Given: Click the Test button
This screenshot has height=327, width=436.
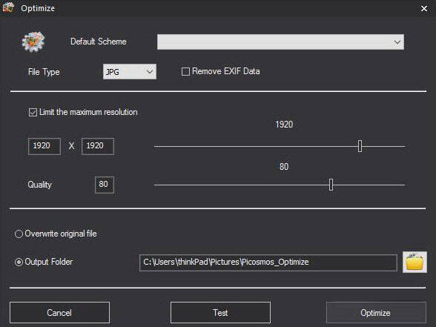Looking at the screenshot, I should point(220,313).
